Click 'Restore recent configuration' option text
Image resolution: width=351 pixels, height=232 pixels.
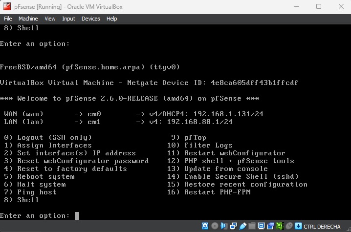click(246, 185)
